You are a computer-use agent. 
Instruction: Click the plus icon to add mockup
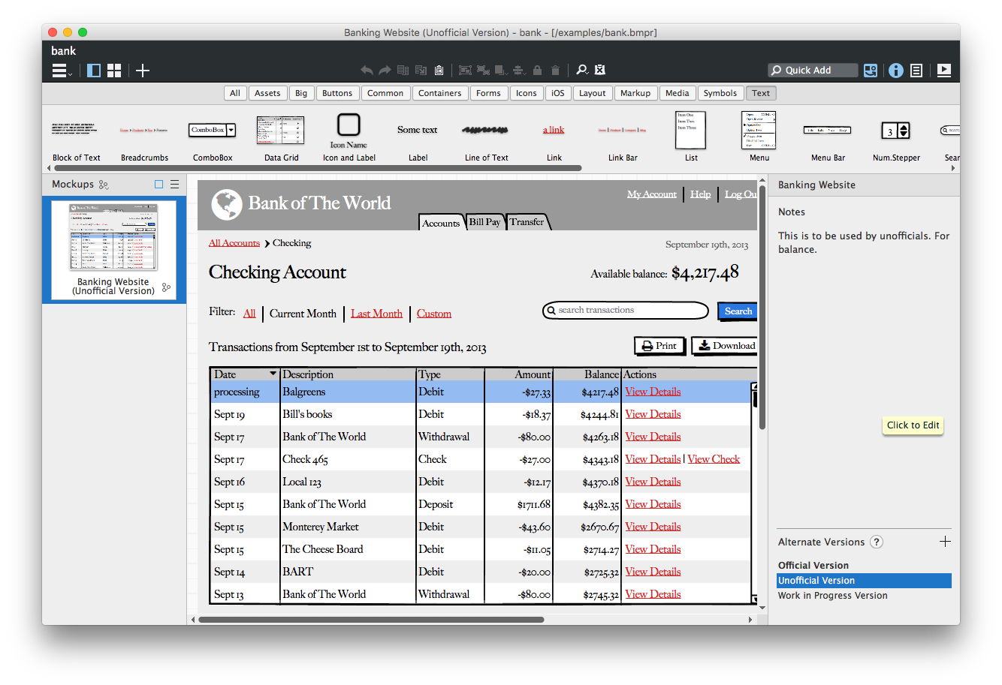[x=143, y=71]
